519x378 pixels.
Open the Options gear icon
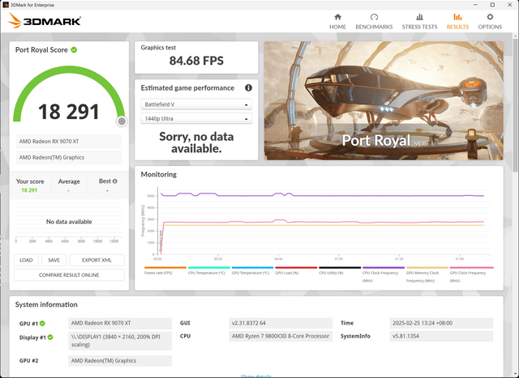pos(490,17)
